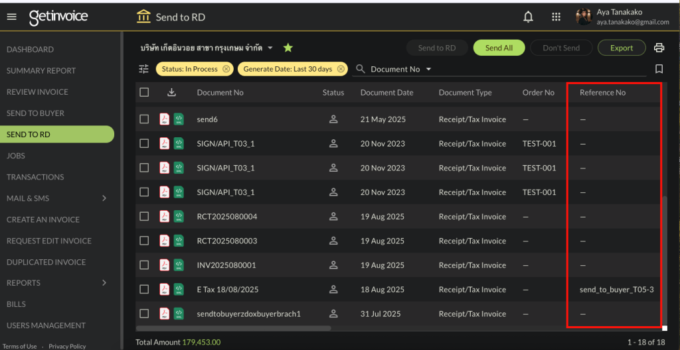Click the bookmark icon beside search

coord(659,69)
